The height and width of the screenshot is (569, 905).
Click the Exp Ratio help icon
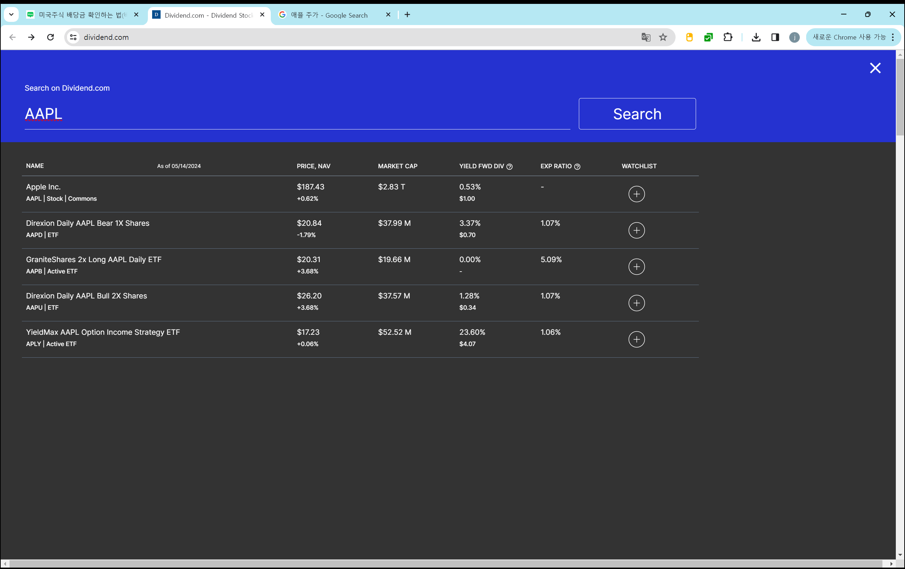[x=577, y=167]
